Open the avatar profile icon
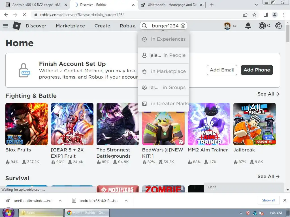 coord(227,26)
